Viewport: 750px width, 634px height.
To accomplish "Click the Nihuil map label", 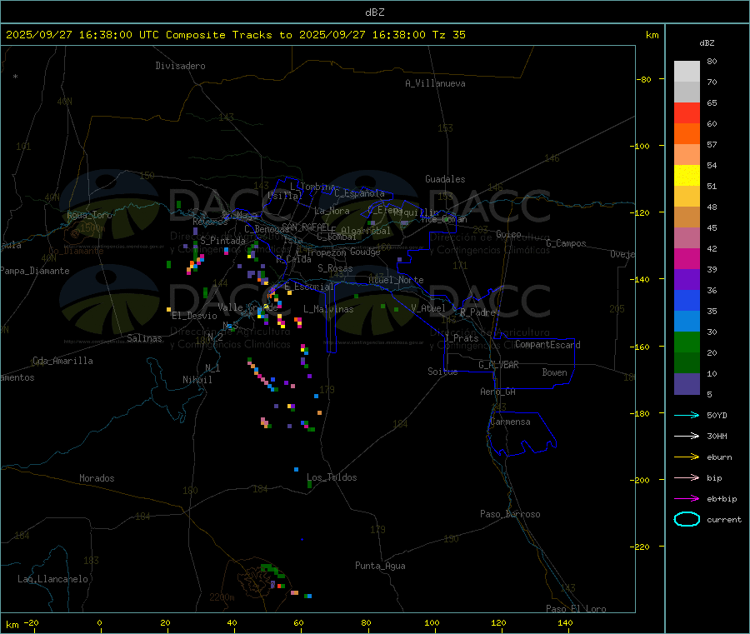I will pyautogui.click(x=197, y=380).
